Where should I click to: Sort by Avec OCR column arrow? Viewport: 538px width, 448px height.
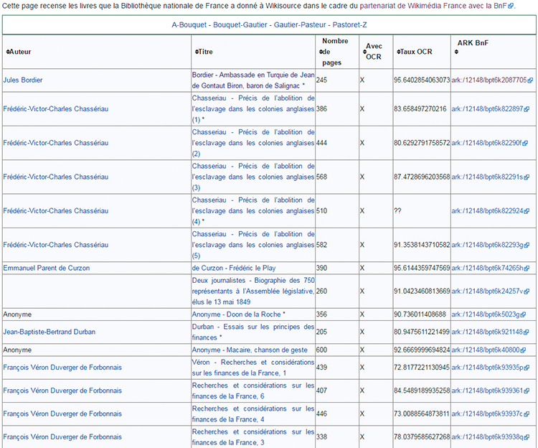(364, 52)
